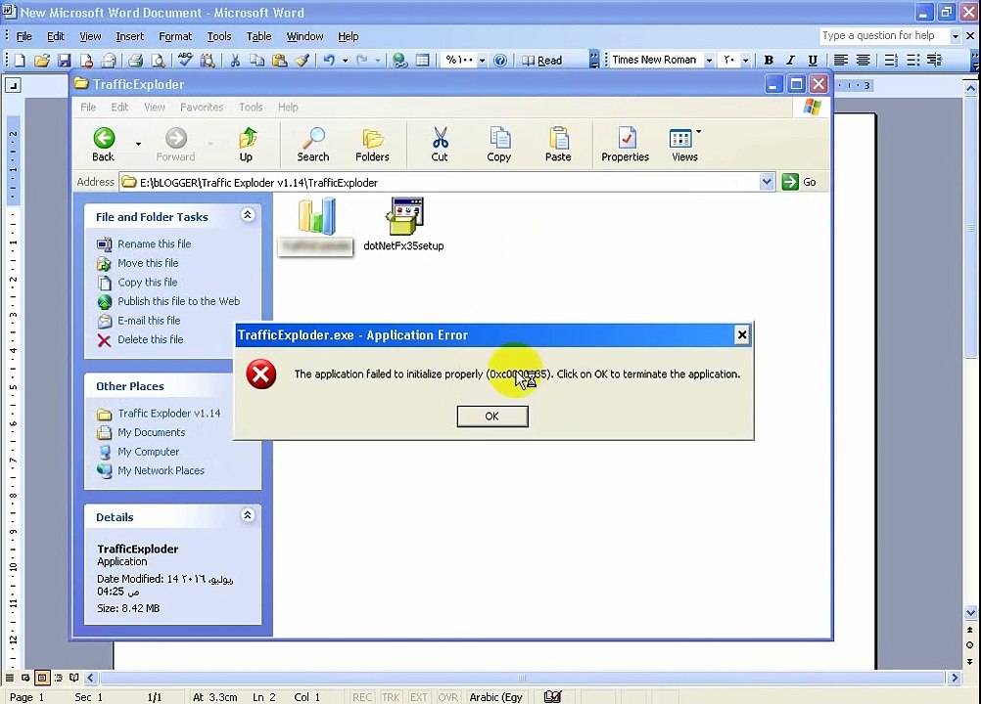Open Word's Insert menu
981x704 pixels.
click(x=130, y=36)
